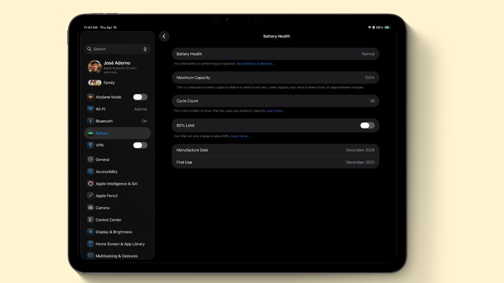Open José Adorno Apple Account name
504x283 pixels.
117,63
